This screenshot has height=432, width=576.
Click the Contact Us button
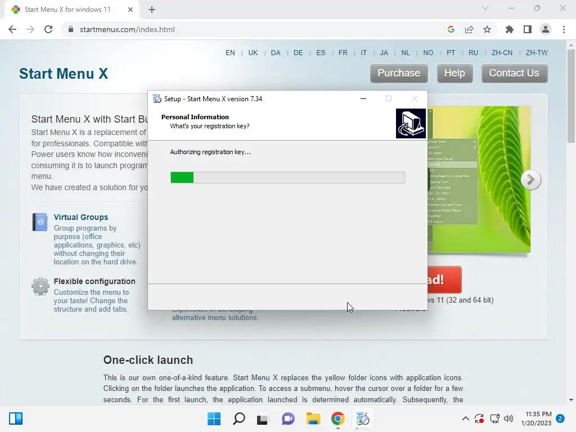pyautogui.click(x=514, y=74)
